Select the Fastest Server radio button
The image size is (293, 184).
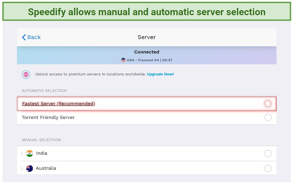[x=268, y=103]
